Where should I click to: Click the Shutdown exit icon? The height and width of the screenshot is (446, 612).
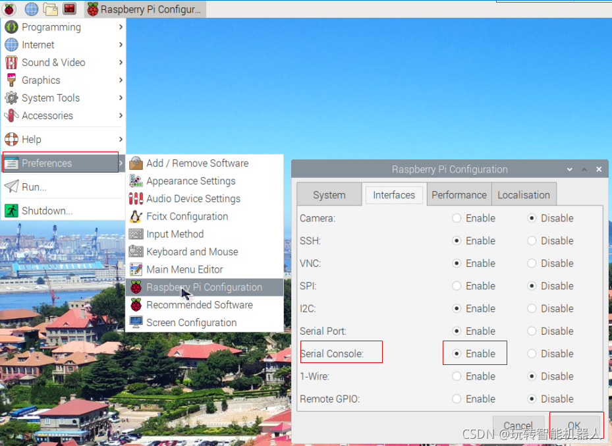pos(11,211)
